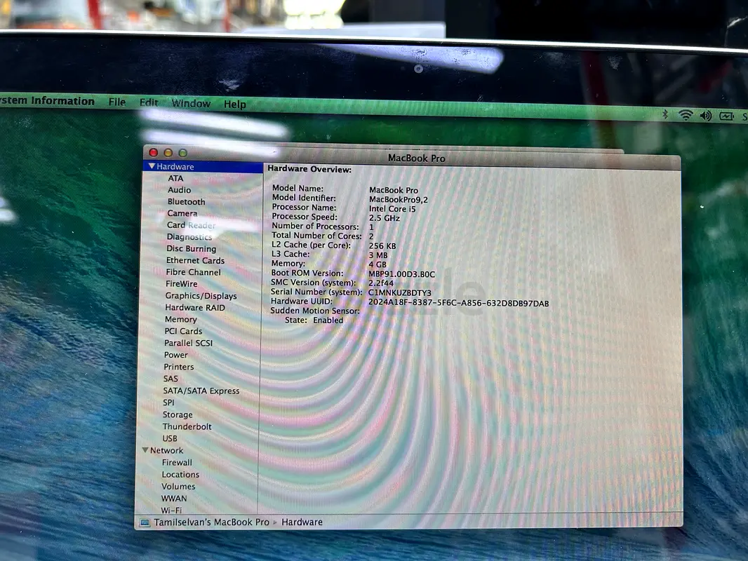Screen dimensions: 748x561
Task: Click the Memory value 4 GB
Action: tap(378, 264)
